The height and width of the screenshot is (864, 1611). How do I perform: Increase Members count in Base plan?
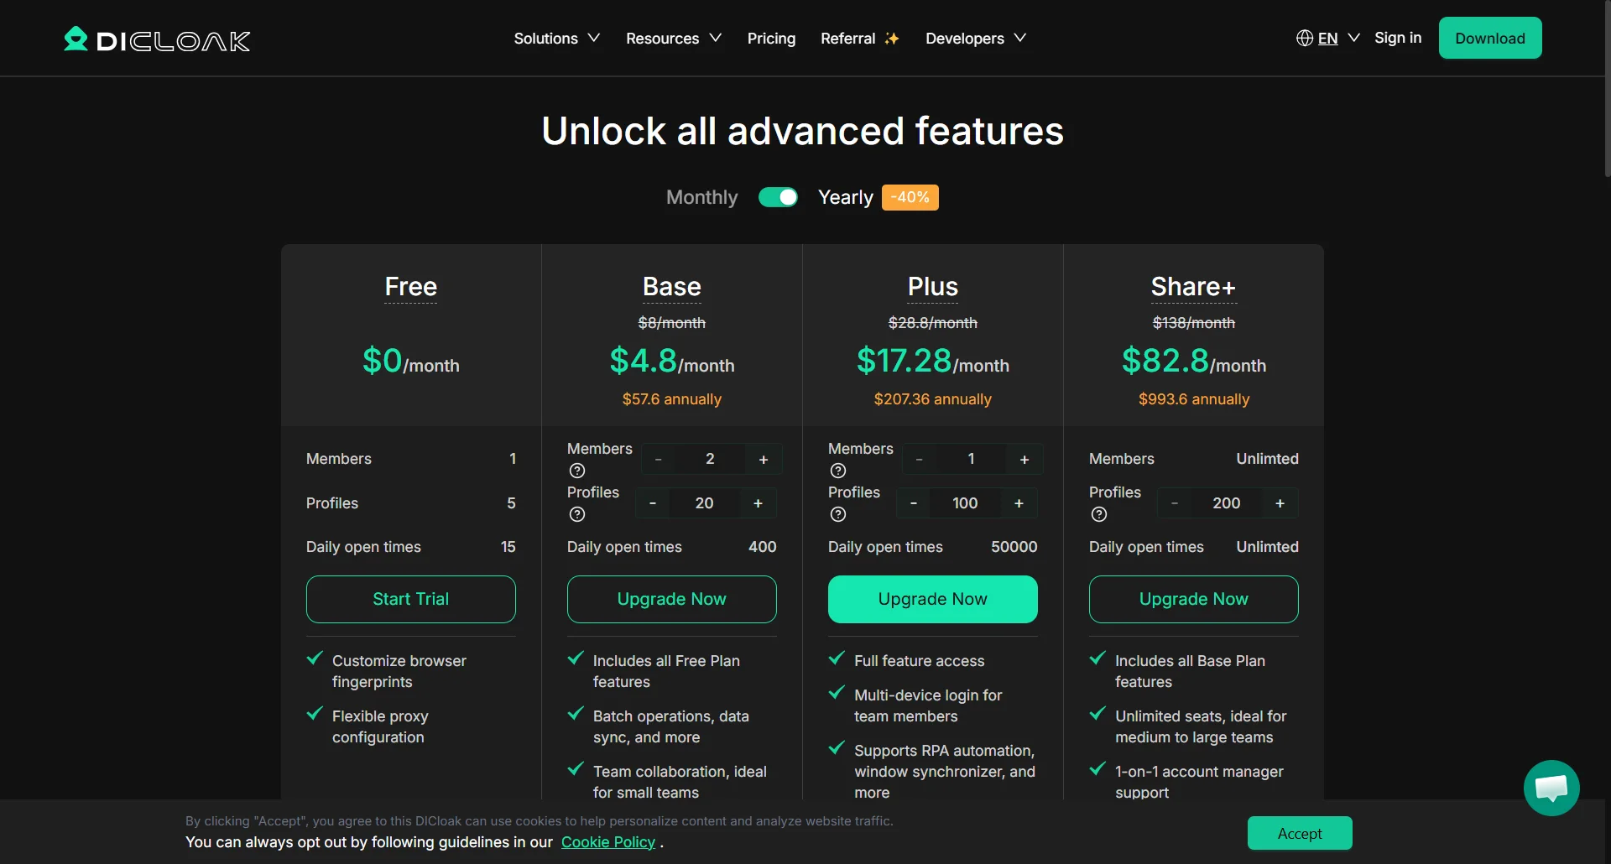click(764, 459)
